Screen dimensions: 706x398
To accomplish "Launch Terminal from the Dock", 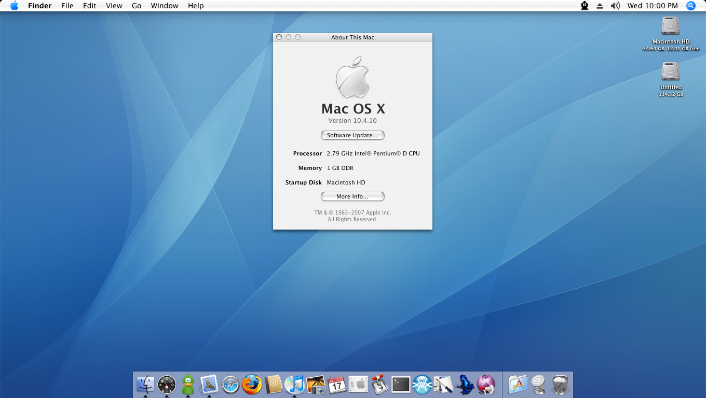I will point(401,385).
